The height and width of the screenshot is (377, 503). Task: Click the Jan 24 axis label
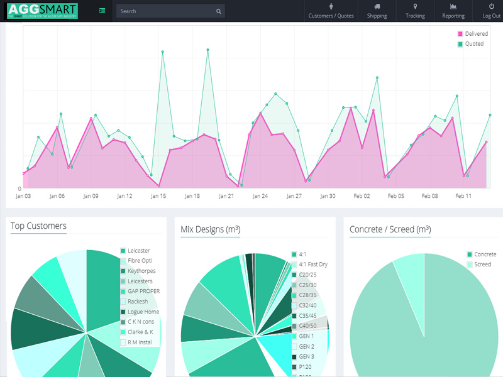[x=260, y=196]
